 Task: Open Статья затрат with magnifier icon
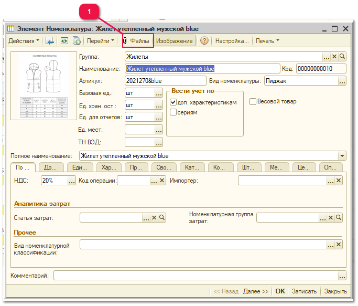click(162, 217)
